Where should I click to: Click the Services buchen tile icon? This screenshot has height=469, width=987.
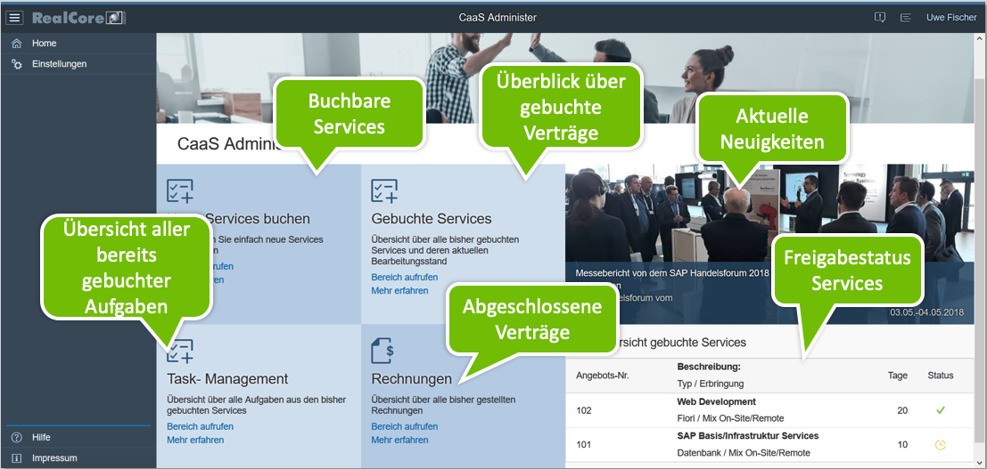(x=180, y=190)
